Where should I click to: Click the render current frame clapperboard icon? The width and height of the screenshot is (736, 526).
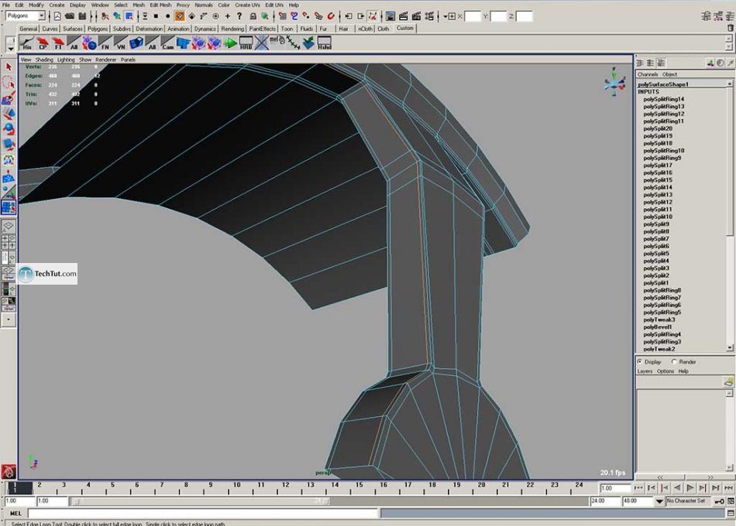click(403, 16)
